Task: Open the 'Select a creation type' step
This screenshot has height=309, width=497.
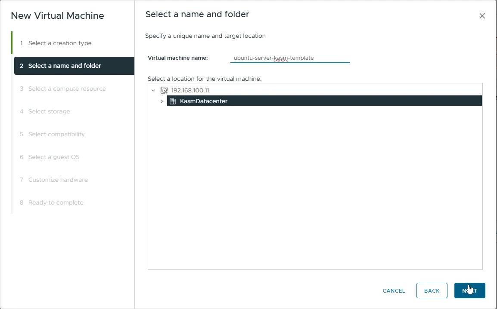Action: pos(60,43)
